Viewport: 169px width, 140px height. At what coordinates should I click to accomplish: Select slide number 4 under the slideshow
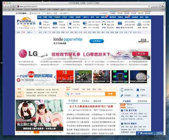(x=36, y=132)
